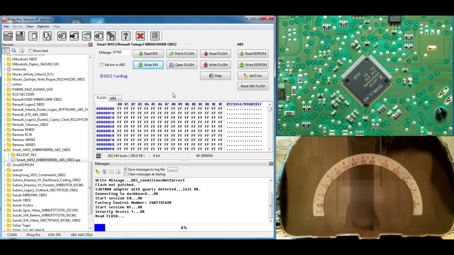Select the Subaru_Legacy_Outback_NEC70F3529_OBD2 item
The image size is (454, 255).
(45, 190)
